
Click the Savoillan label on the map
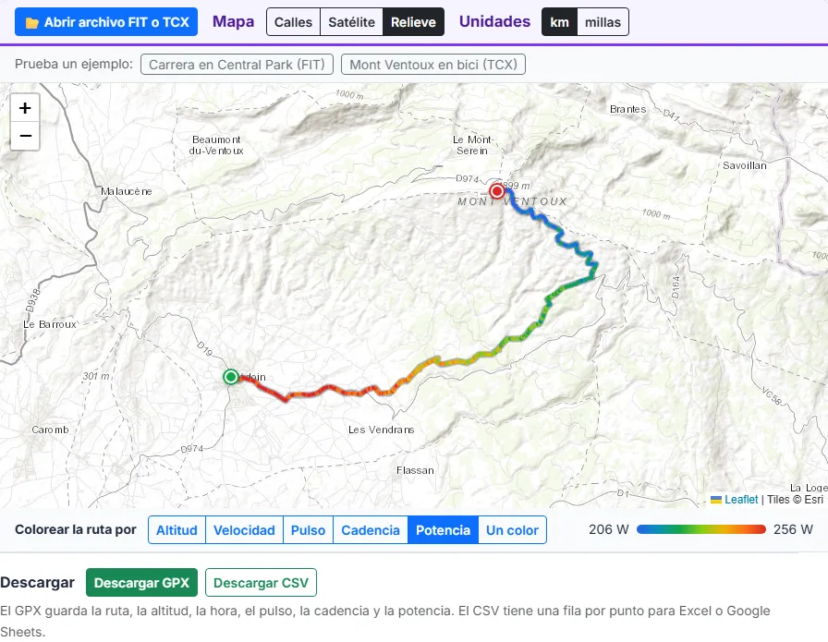(x=745, y=165)
